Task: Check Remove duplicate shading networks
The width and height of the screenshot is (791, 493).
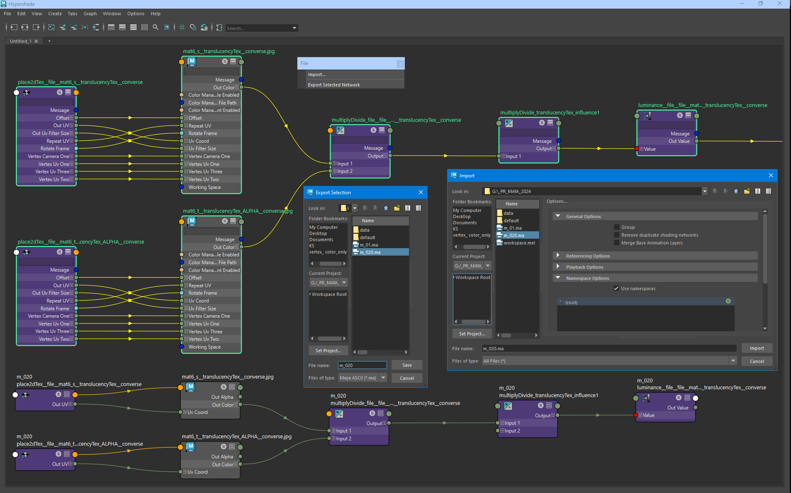Action: click(x=616, y=235)
